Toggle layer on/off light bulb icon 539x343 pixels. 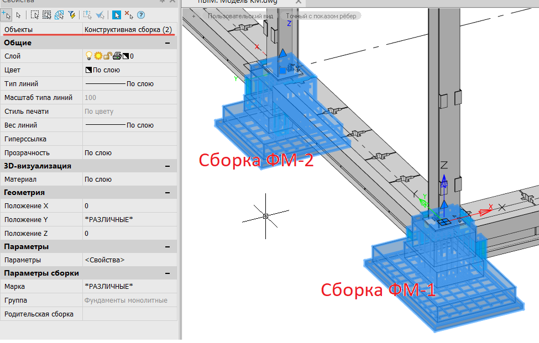pos(88,56)
